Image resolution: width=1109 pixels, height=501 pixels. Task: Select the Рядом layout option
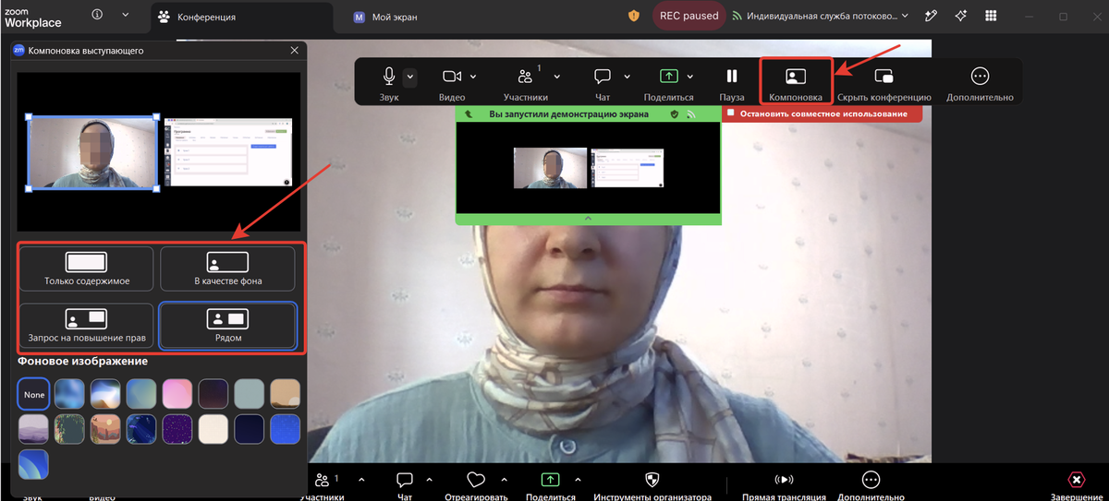(227, 325)
